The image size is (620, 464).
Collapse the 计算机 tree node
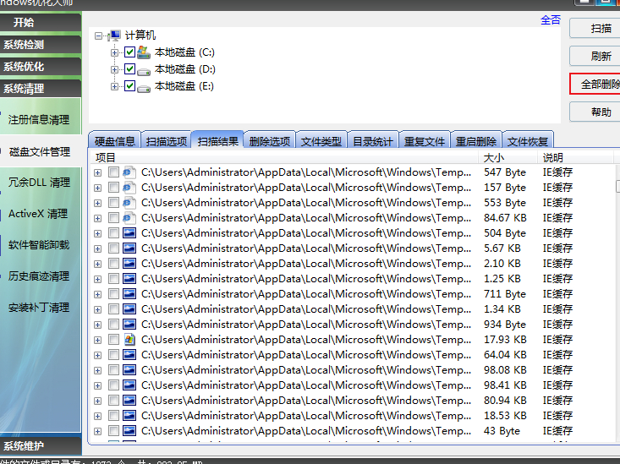point(98,36)
